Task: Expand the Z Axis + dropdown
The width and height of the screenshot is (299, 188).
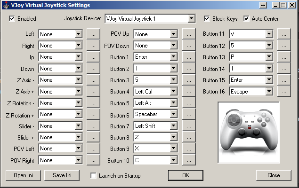Action: 78,92
